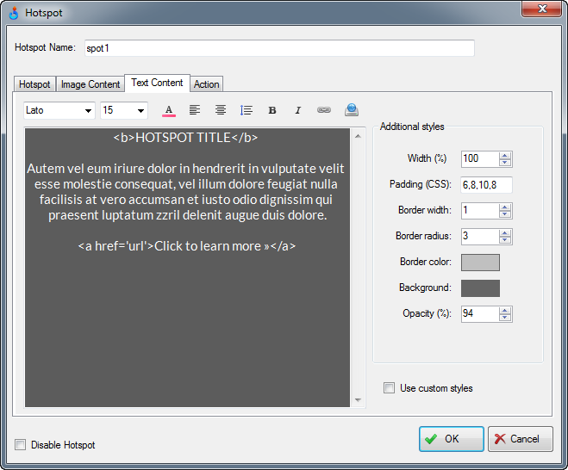
Task: Center align text using toolbar icon
Action: point(221,110)
